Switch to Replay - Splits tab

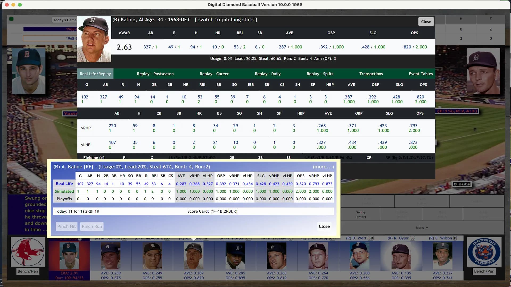[320, 74]
